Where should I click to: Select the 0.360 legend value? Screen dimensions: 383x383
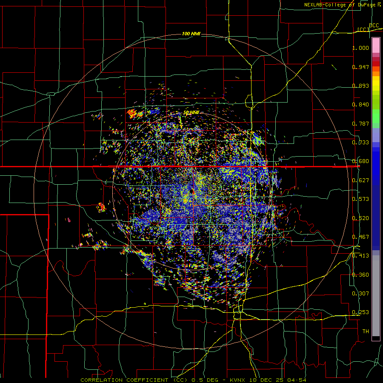point(360,275)
